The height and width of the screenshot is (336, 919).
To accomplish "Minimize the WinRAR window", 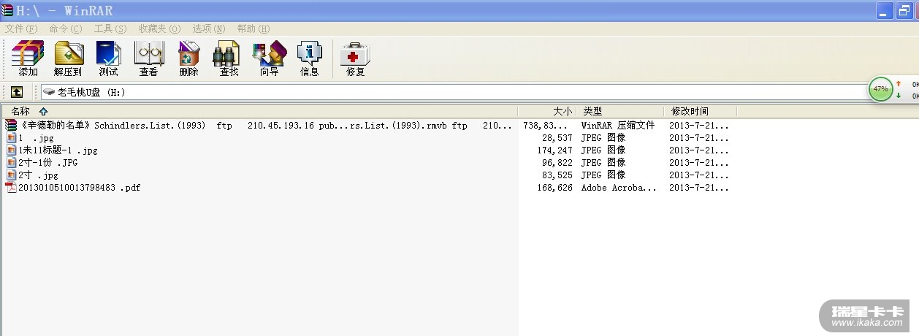I will (885, 11).
